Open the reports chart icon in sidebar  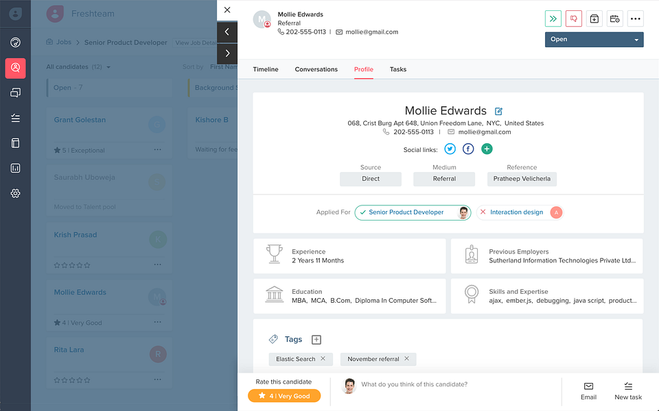click(x=15, y=169)
